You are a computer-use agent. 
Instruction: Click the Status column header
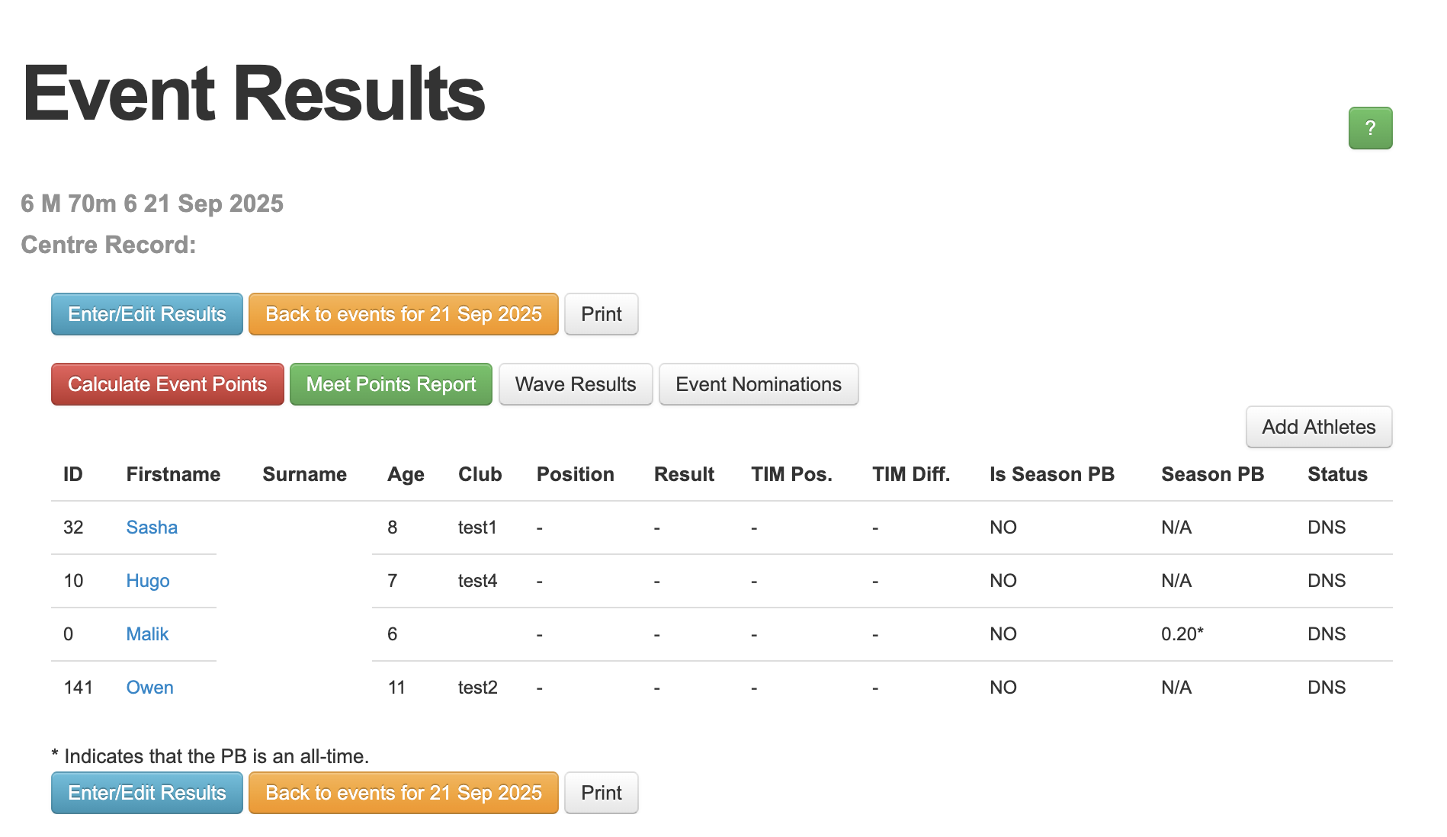click(1337, 474)
